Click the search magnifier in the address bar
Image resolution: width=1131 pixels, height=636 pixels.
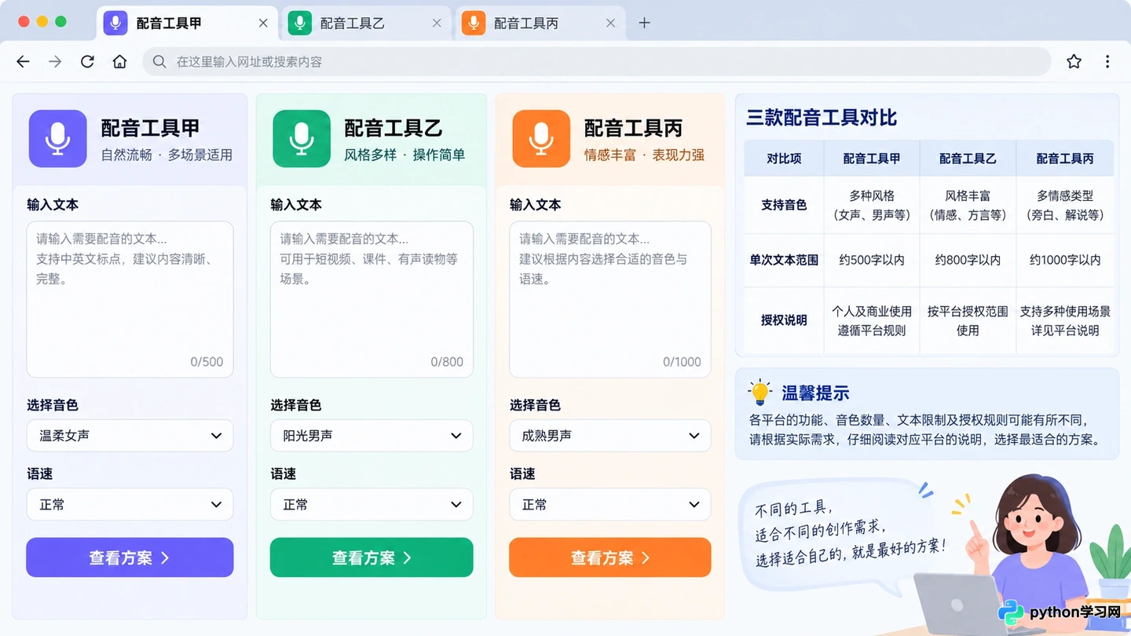pos(159,61)
